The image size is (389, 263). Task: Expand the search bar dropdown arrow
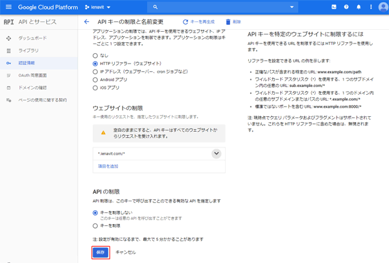tap(292, 7)
